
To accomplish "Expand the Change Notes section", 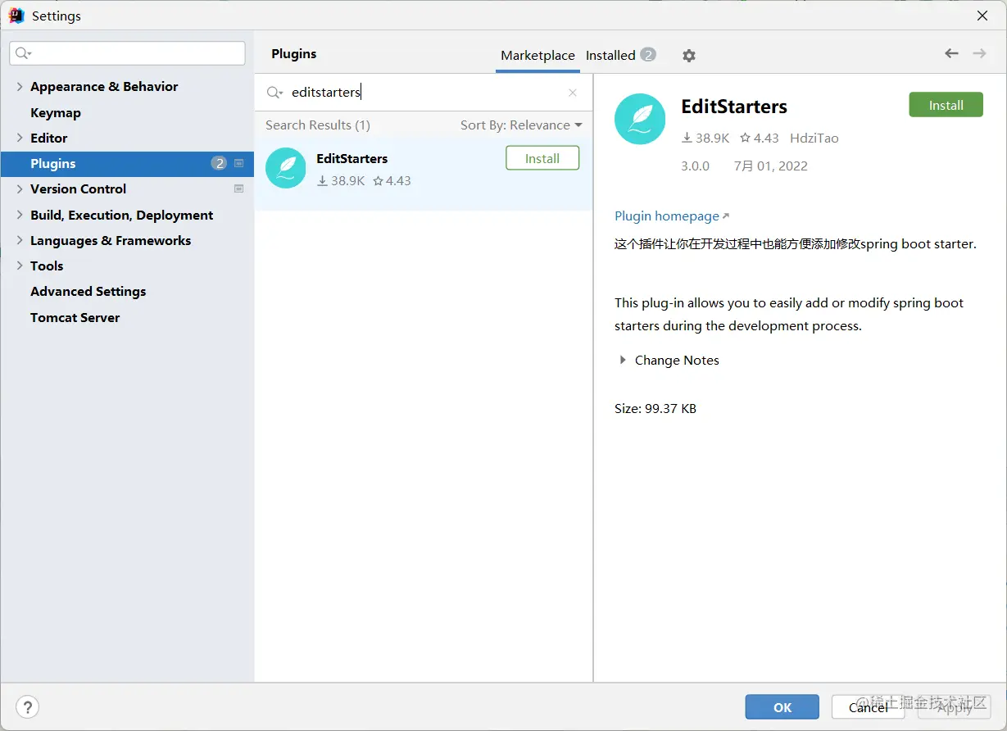I will (x=623, y=360).
